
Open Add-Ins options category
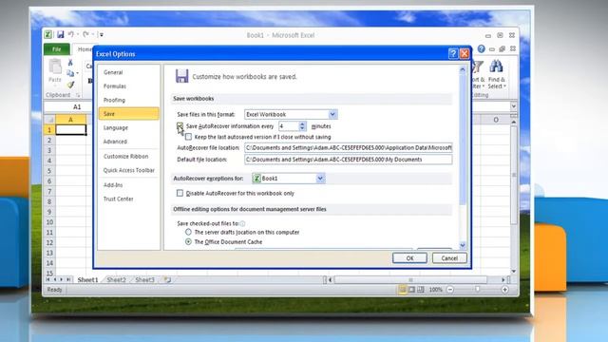click(x=113, y=185)
